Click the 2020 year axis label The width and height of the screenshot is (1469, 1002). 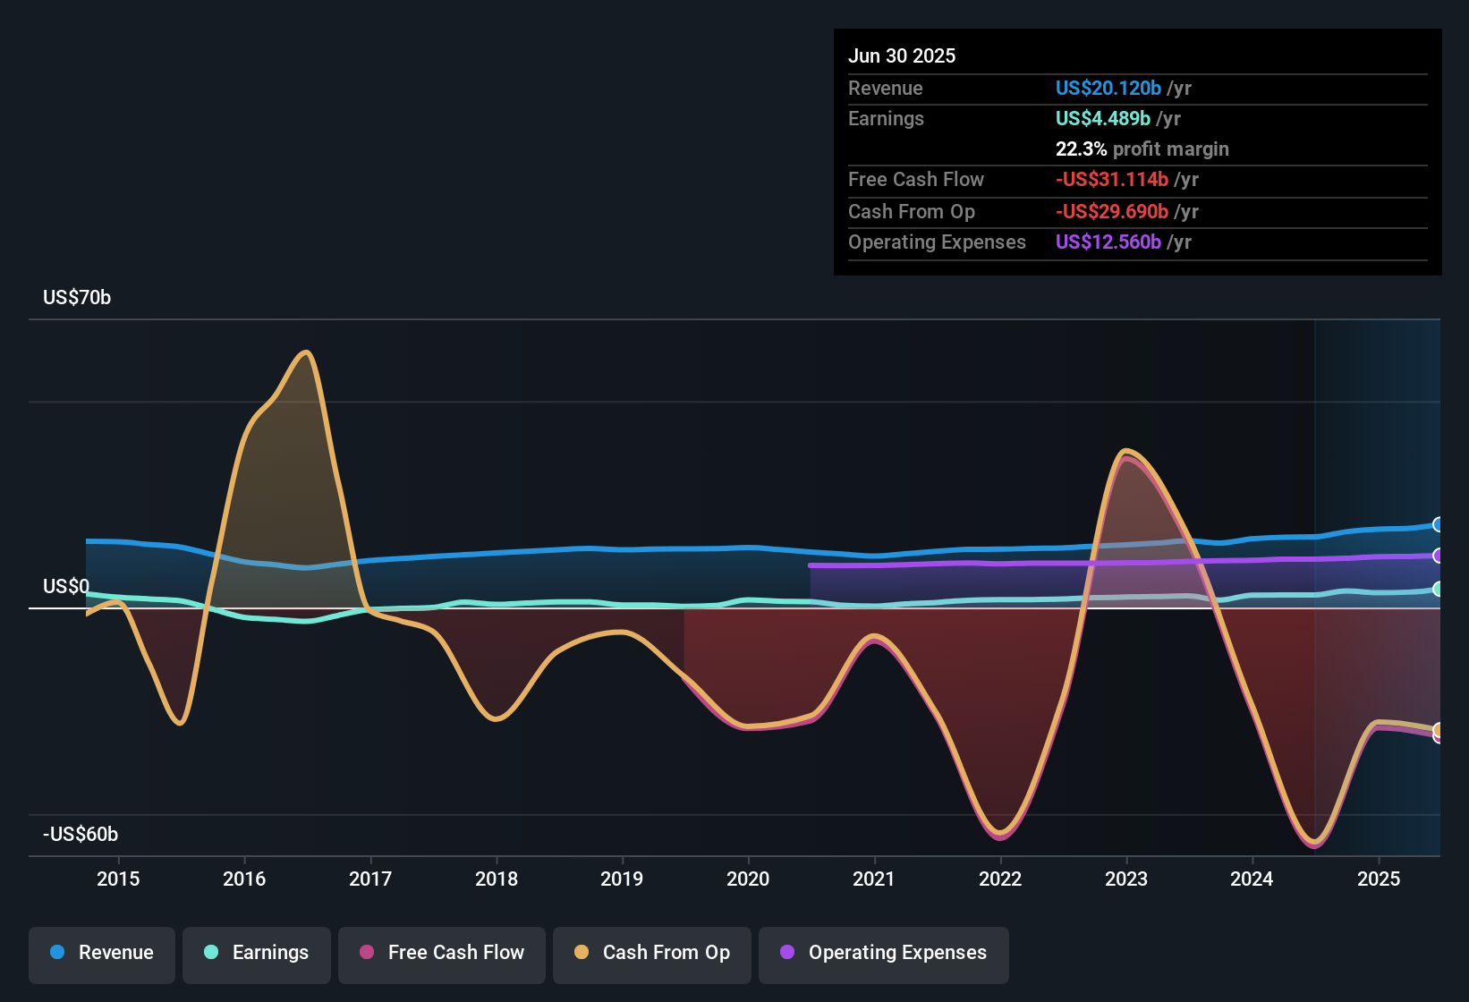click(x=748, y=879)
